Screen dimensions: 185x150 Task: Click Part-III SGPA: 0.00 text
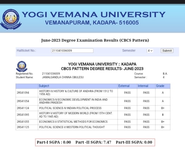pos(134,142)
